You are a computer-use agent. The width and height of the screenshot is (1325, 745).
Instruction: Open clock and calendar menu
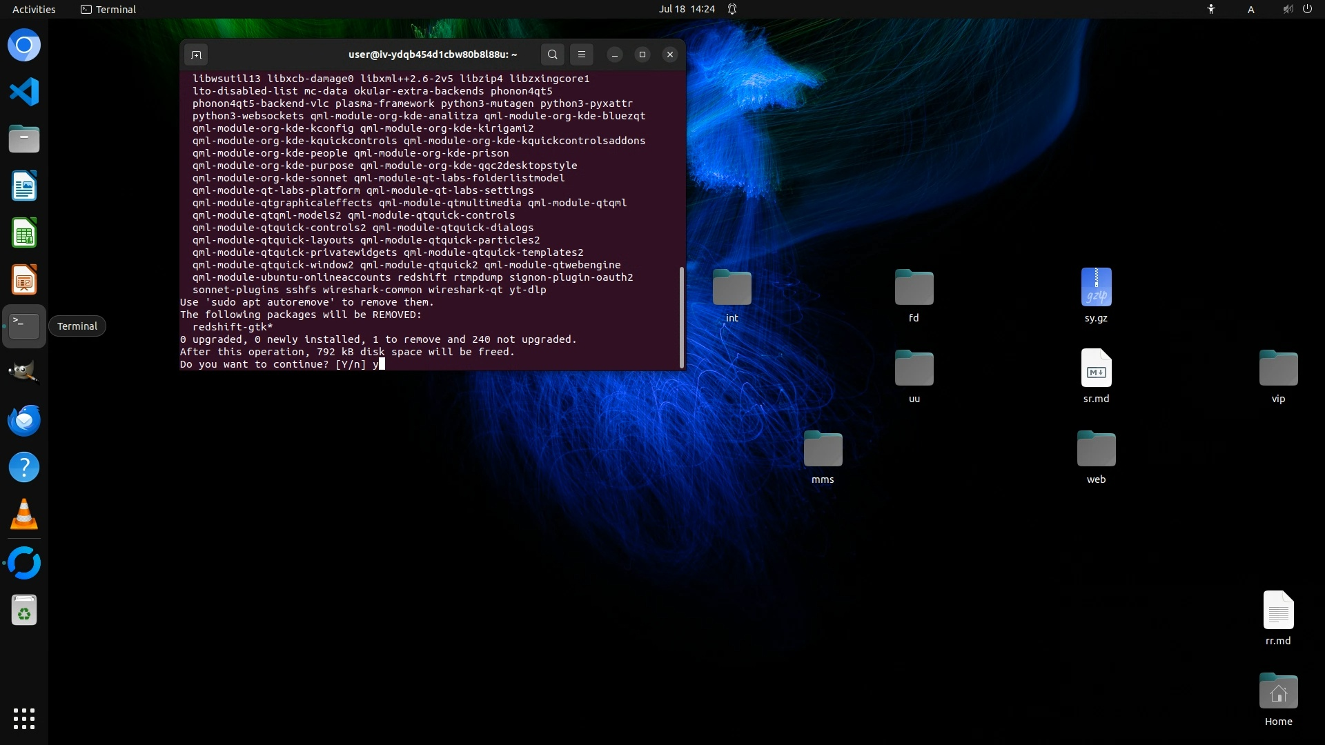coord(686,9)
